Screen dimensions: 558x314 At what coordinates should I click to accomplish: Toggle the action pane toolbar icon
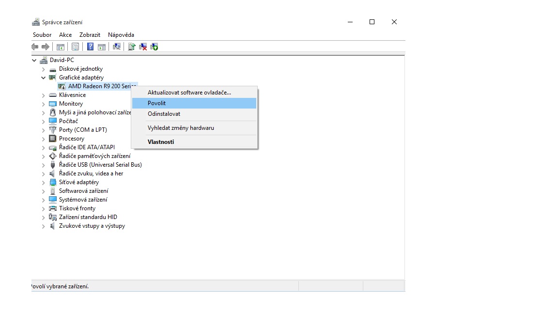[x=102, y=47]
